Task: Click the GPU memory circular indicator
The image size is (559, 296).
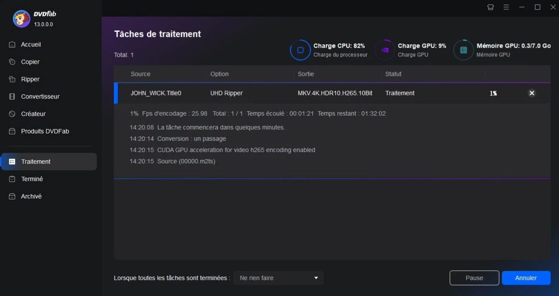Action: click(x=463, y=50)
